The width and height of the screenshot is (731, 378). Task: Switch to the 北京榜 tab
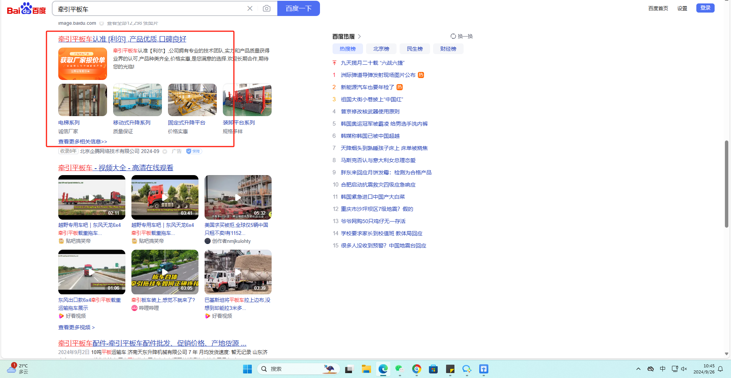coord(381,49)
